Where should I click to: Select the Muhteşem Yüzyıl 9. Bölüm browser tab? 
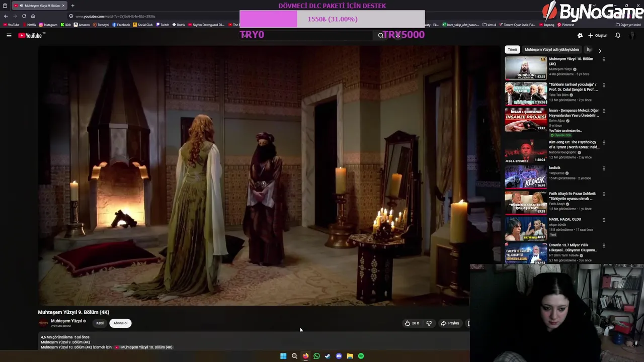pyautogui.click(x=39, y=6)
